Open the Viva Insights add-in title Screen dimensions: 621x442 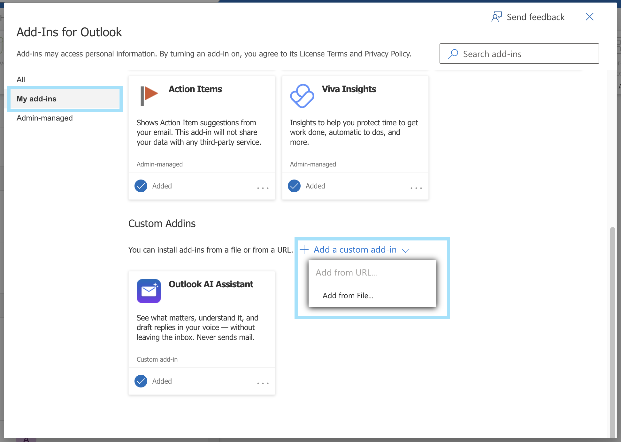(x=349, y=89)
